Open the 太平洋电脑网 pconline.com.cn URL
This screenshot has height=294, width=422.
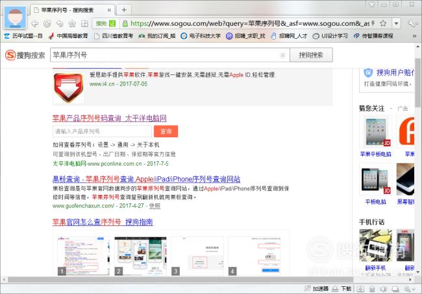click(x=110, y=163)
